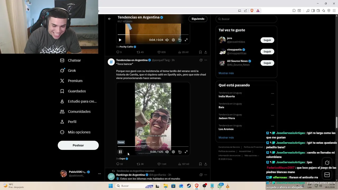Open the browser extensions puzzle icon

(x=294, y=11)
